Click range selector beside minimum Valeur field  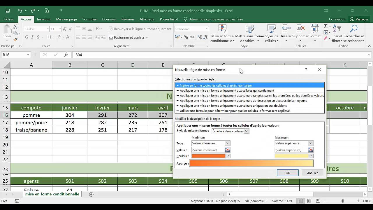(x=227, y=150)
